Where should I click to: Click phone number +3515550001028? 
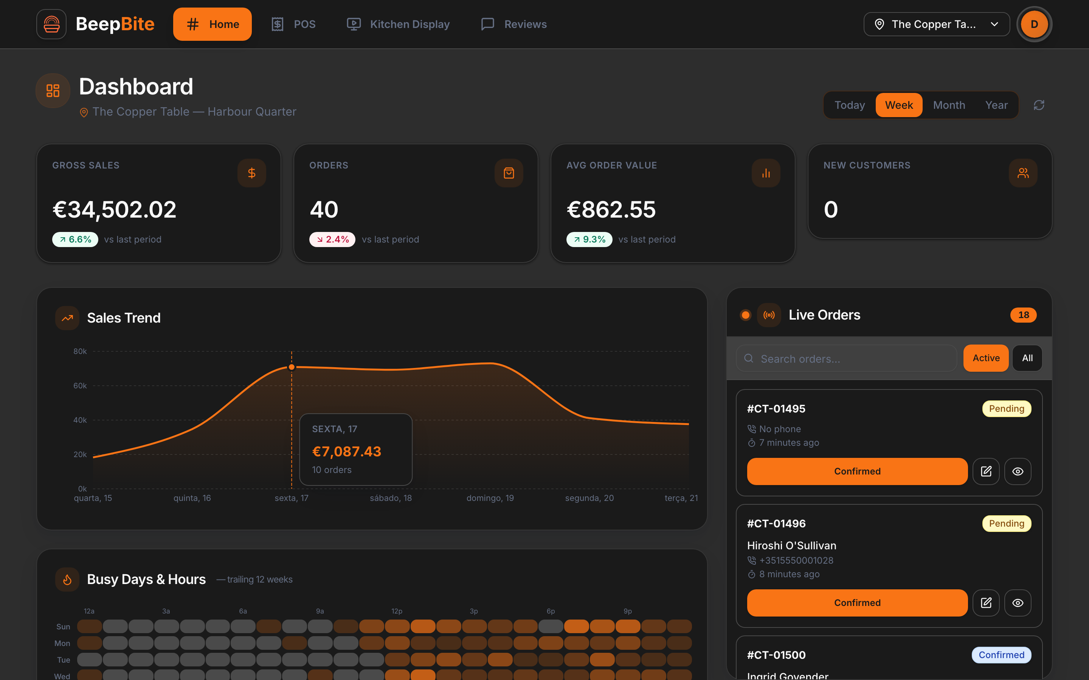click(796, 560)
